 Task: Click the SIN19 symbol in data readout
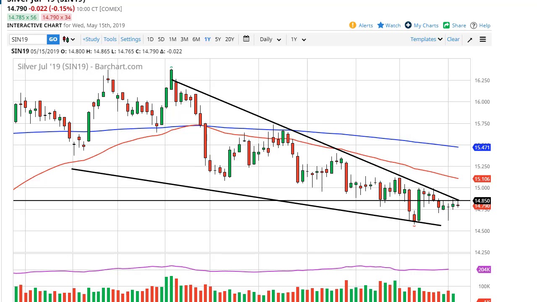click(x=20, y=51)
